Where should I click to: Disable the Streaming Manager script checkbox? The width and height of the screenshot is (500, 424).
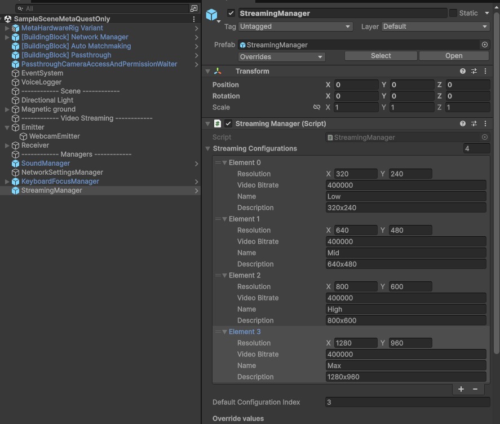(x=228, y=123)
